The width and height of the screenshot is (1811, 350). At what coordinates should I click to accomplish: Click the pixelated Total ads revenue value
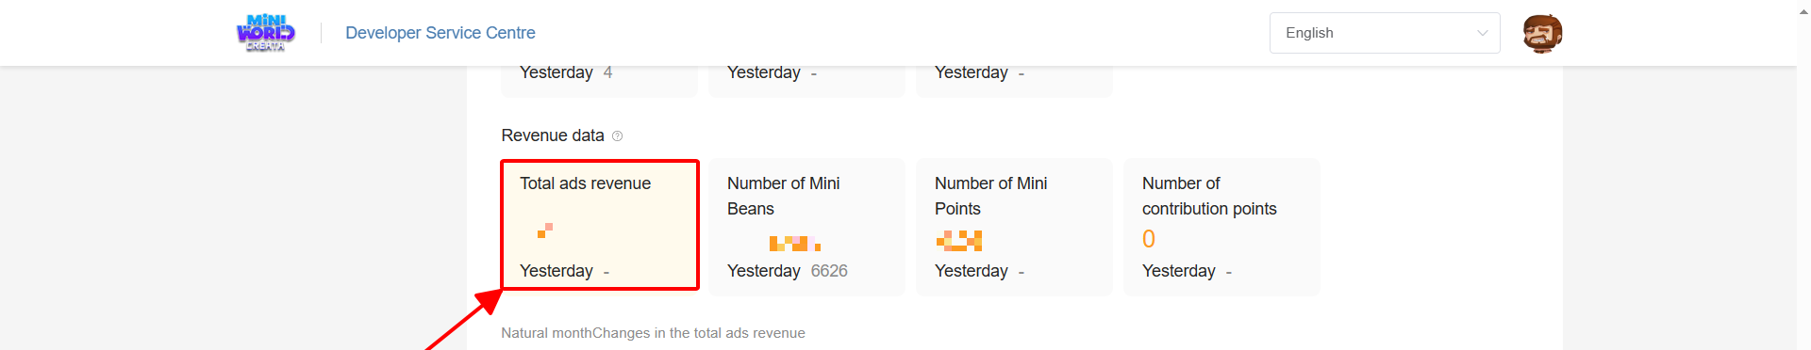545,230
